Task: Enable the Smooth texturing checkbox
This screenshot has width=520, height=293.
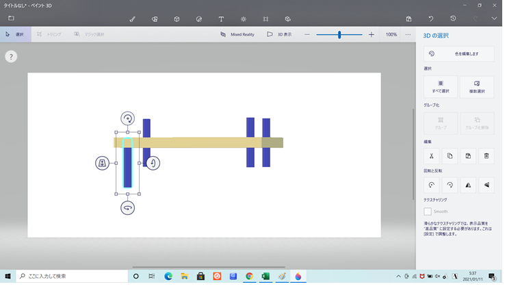Action: [x=428, y=212]
